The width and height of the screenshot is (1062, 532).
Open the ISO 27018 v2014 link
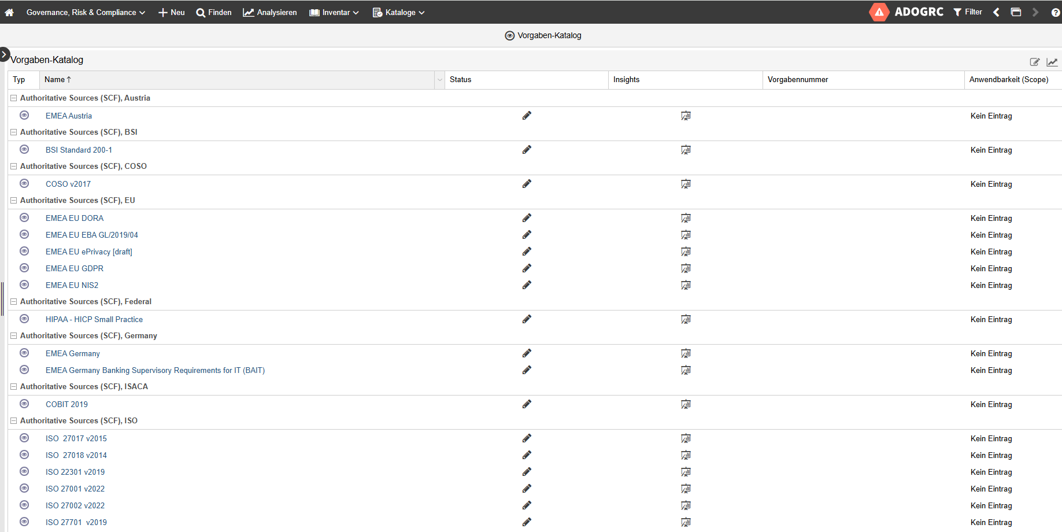tap(76, 456)
